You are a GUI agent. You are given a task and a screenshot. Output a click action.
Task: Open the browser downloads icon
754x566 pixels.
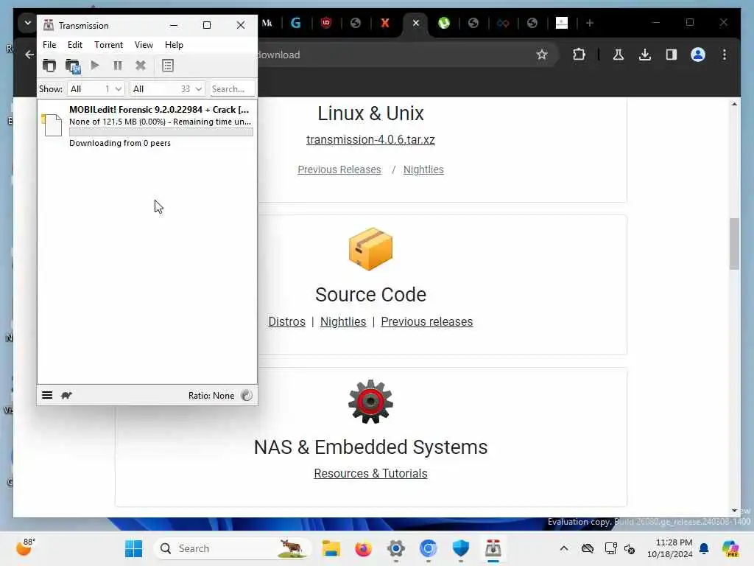[x=645, y=55]
